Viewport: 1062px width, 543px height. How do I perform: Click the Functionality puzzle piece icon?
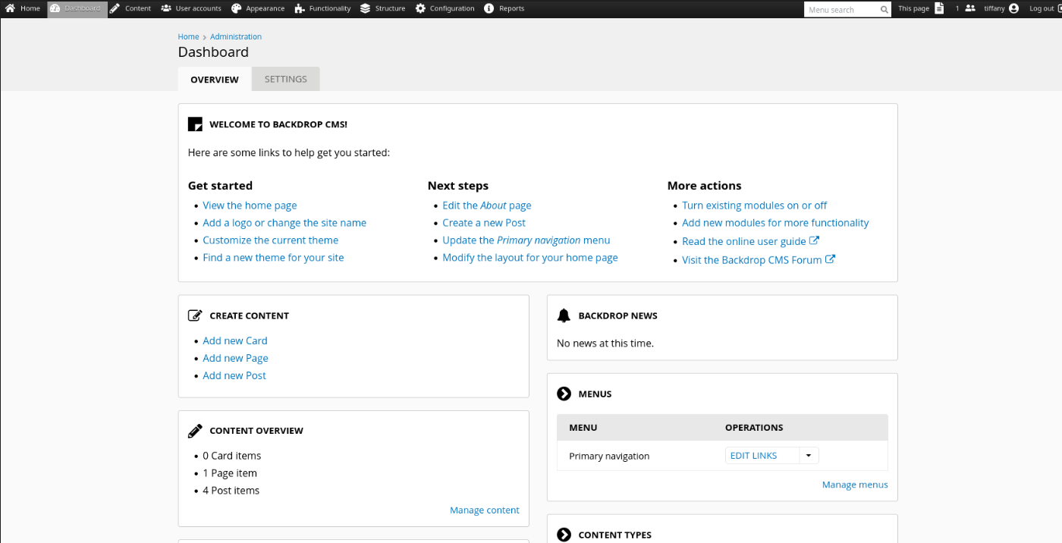click(x=300, y=8)
